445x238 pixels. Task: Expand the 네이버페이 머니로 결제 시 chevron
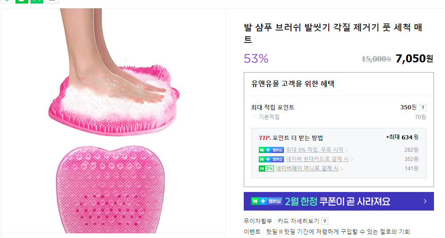point(341,169)
